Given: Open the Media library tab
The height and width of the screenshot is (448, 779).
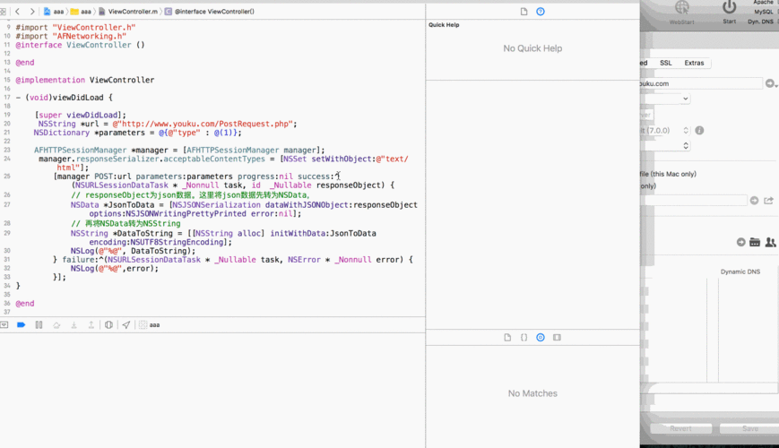Looking at the screenshot, I should click(557, 337).
